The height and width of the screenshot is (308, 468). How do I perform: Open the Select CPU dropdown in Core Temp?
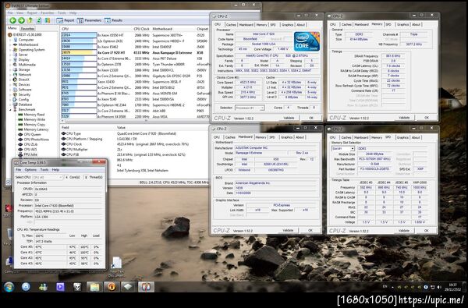coord(47,177)
